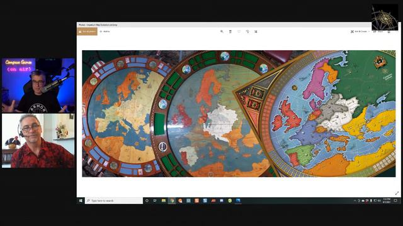This screenshot has width=403, height=226.
Task: Open the Add to option in Photos
Action: pos(105,31)
